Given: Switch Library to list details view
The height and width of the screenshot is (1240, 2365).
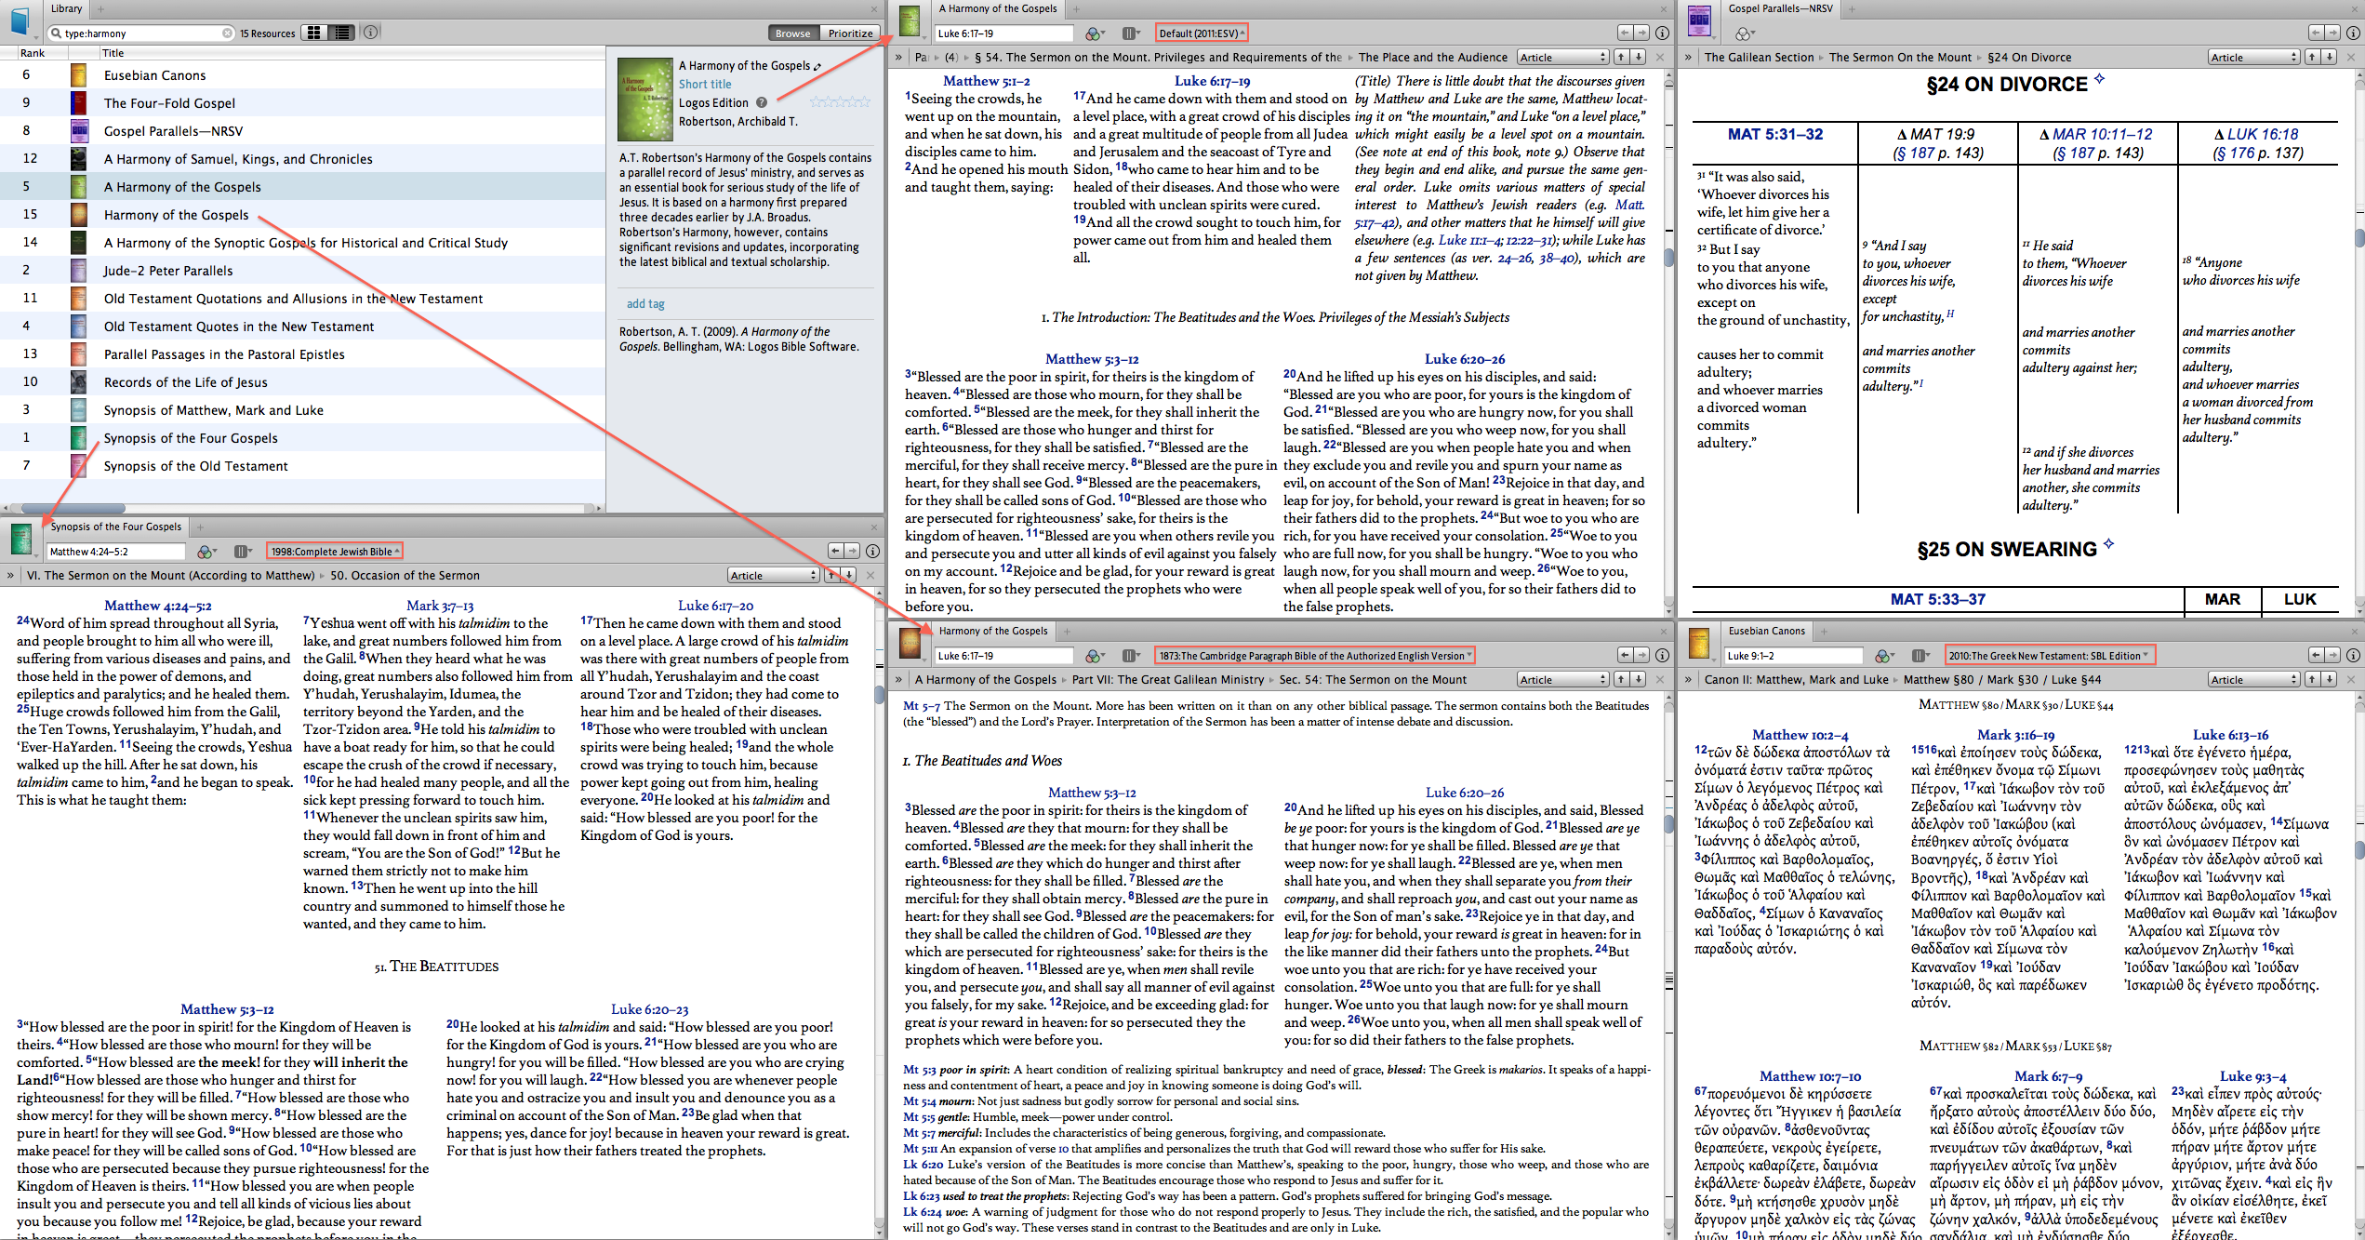Looking at the screenshot, I should (x=342, y=33).
